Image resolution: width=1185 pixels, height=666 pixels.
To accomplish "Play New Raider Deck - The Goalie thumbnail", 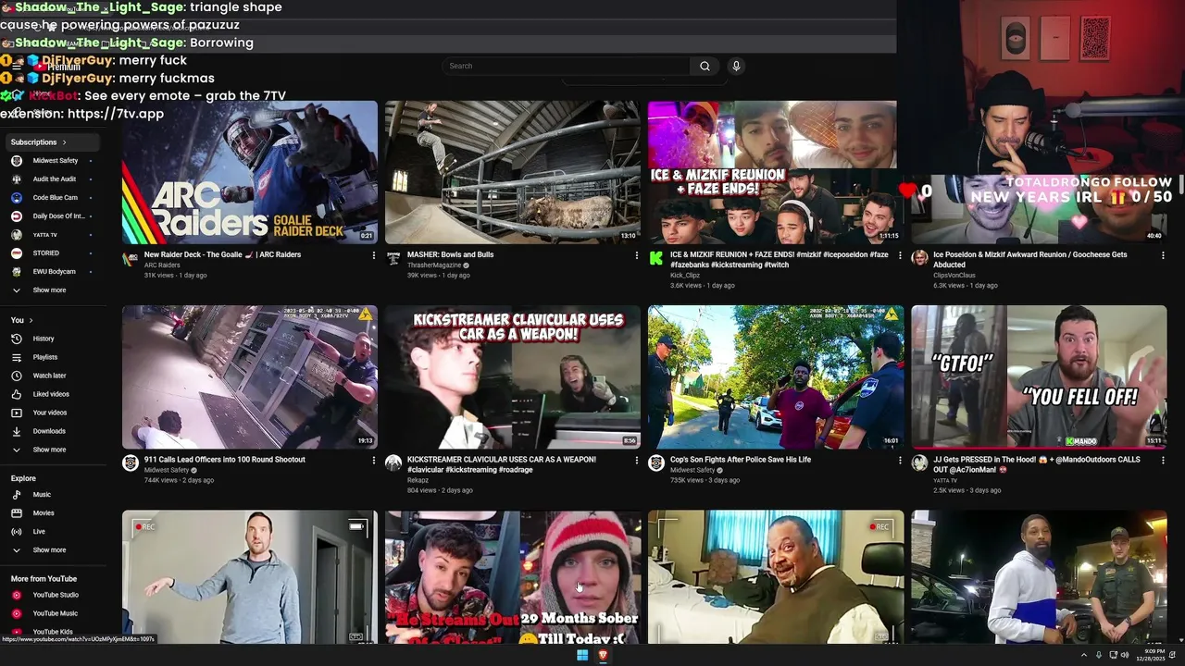I will pyautogui.click(x=250, y=172).
